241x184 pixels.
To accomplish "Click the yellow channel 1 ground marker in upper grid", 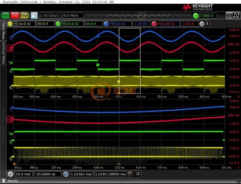I will click(x=11, y=87).
